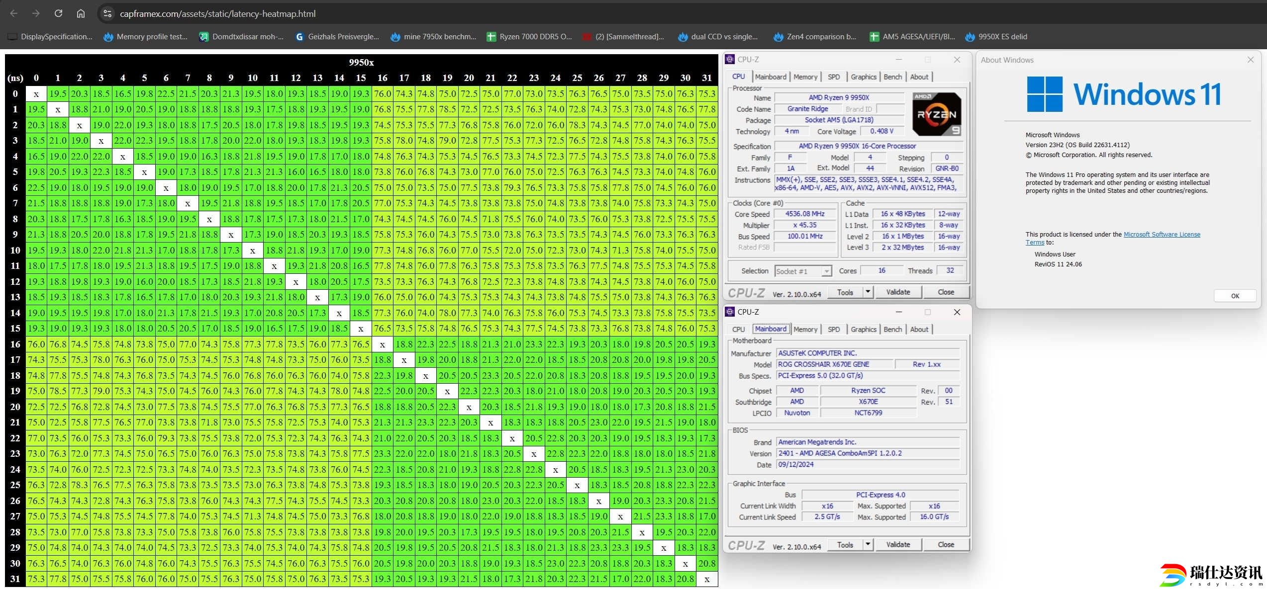Click the PCI-Express 4.0 bus field
This screenshot has height=589, width=1267.
point(880,495)
